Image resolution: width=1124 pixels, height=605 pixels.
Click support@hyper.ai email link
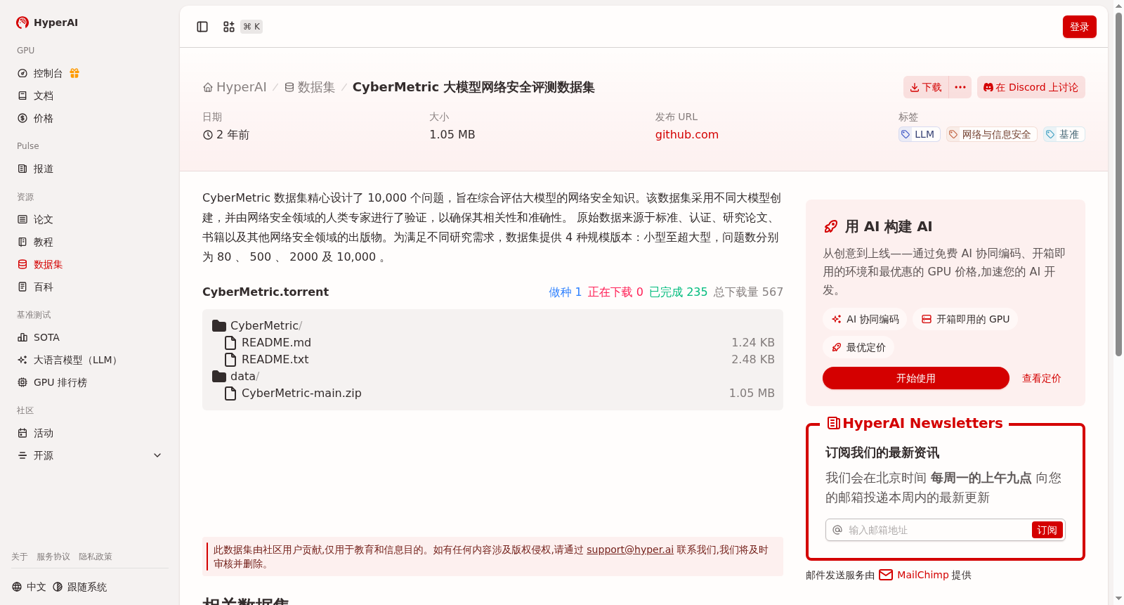point(630,549)
